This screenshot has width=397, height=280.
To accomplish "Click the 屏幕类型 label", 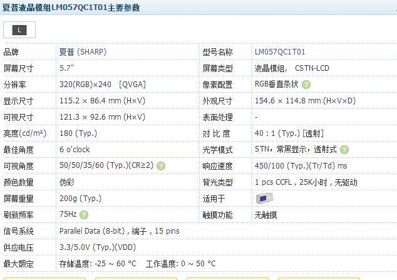I will pyautogui.click(x=217, y=68).
